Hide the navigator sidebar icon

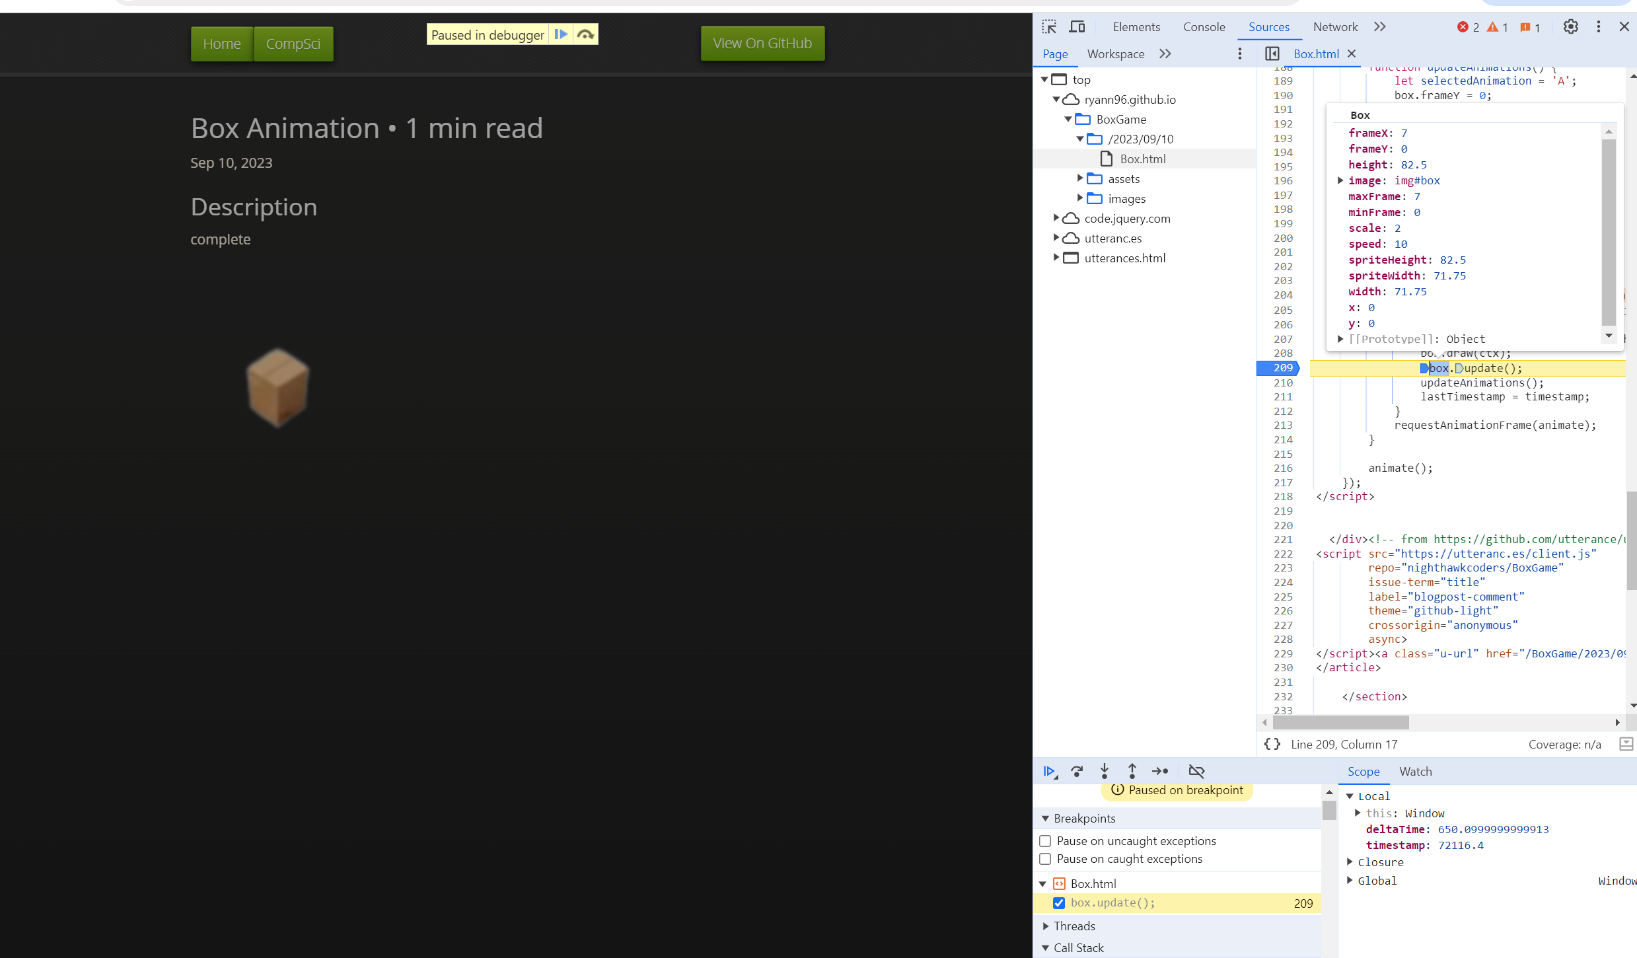(x=1272, y=54)
